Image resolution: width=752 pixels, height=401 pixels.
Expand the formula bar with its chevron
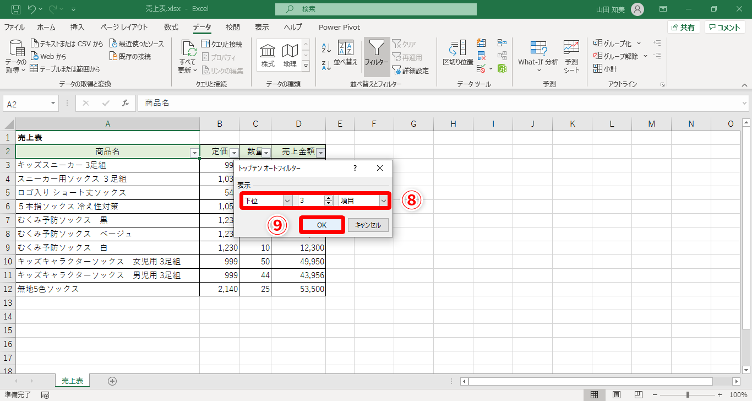(x=745, y=103)
